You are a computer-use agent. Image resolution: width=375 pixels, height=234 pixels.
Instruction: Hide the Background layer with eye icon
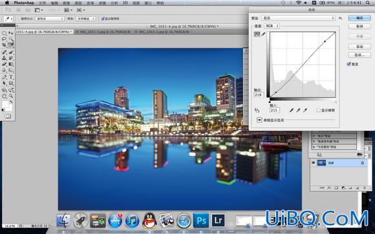[x=314, y=163]
